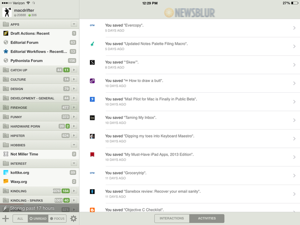Image resolution: width=300 pixels, height=225 pixels.
Task: Switch to the ACTIVITIES tab
Action: tap(207, 218)
